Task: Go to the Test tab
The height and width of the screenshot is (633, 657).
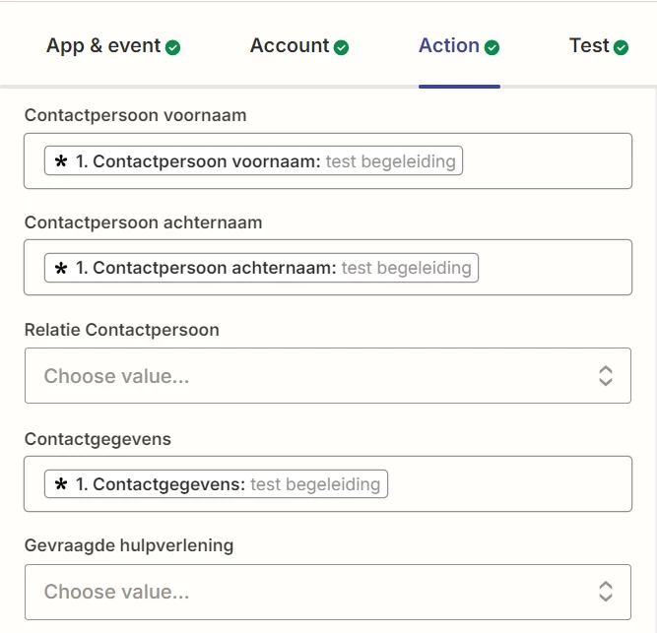Action: point(590,46)
